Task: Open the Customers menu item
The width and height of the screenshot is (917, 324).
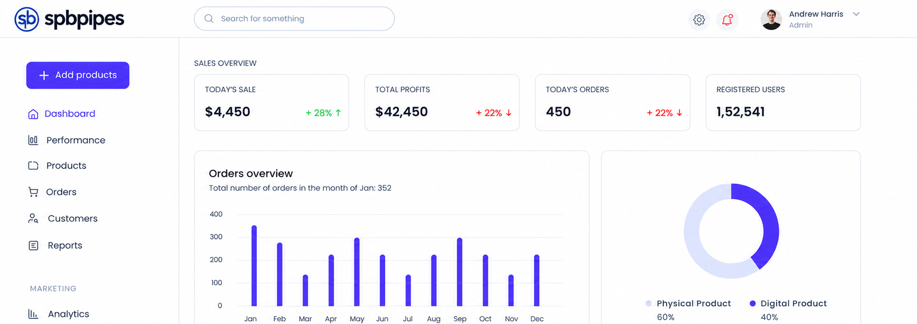Action: (x=73, y=218)
